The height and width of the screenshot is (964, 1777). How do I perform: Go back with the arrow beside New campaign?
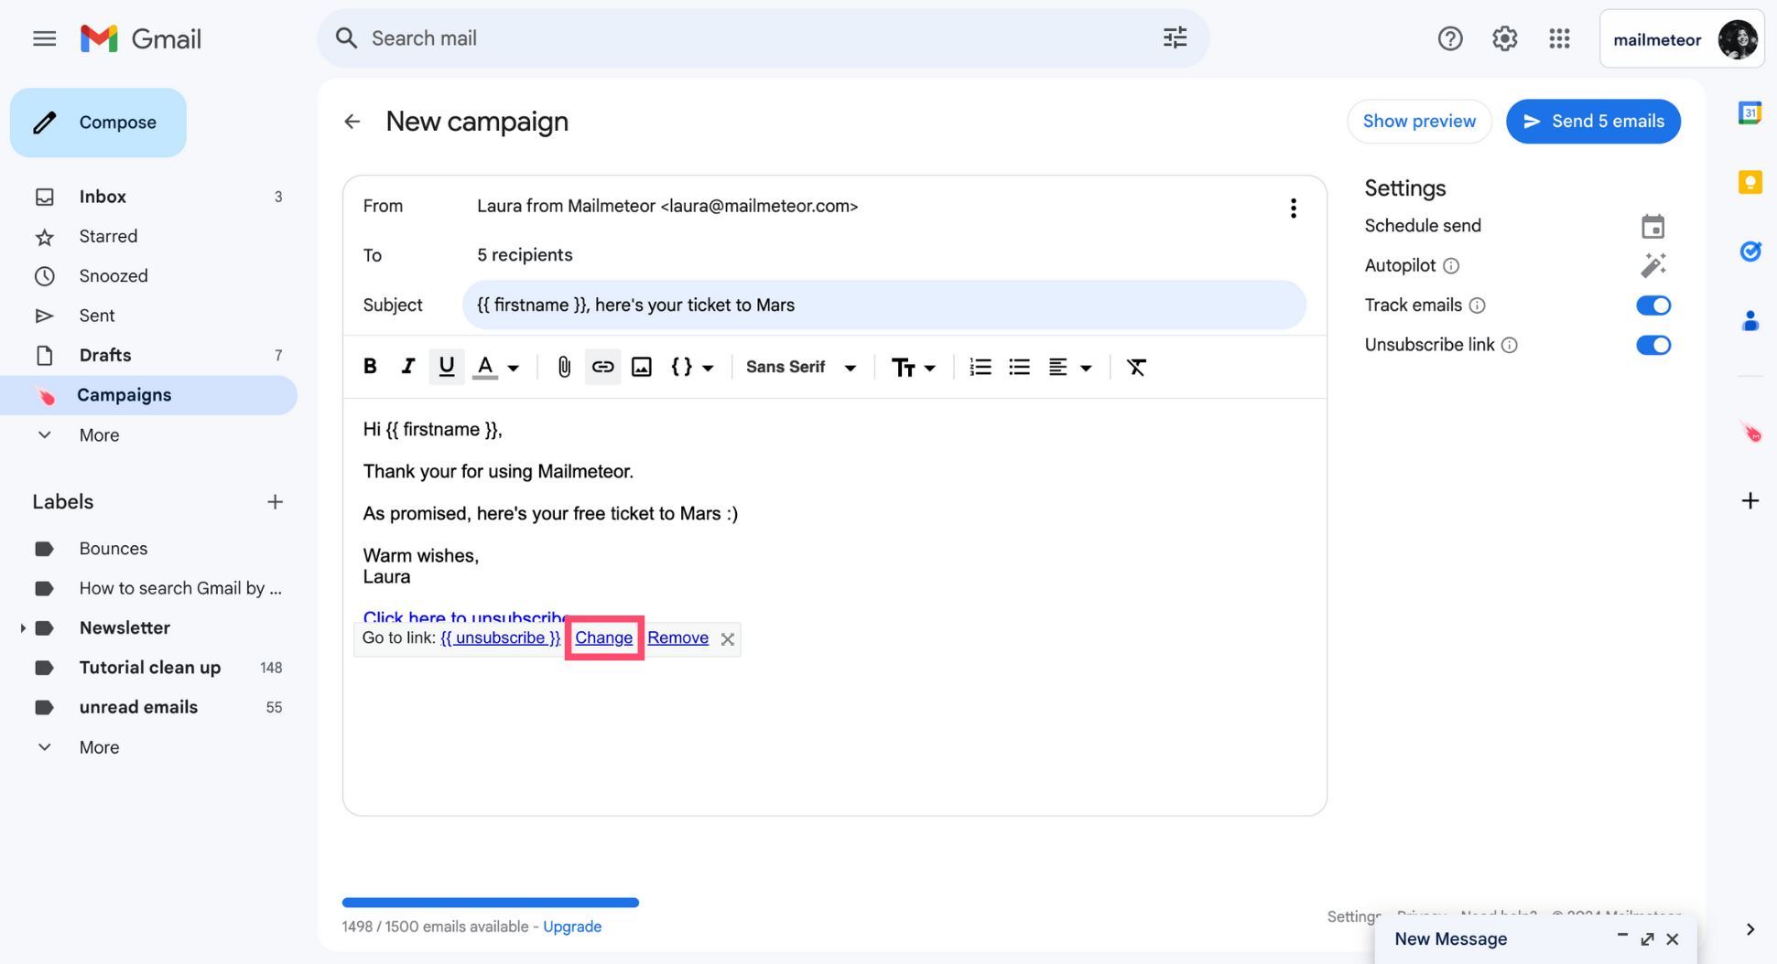point(352,122)
